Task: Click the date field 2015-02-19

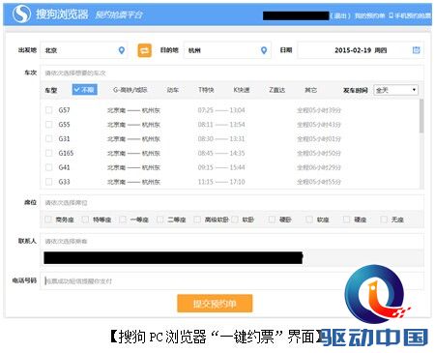Action: [361, 50]
